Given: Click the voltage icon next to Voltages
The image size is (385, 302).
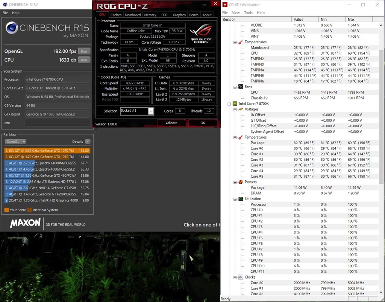Looking at the screenshot, I should click(x=240, y=109).
